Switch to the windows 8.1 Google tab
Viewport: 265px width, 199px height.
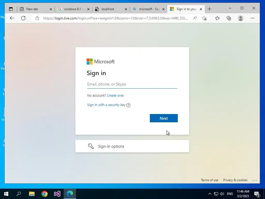pyautogui.click(x=73, y=9)
